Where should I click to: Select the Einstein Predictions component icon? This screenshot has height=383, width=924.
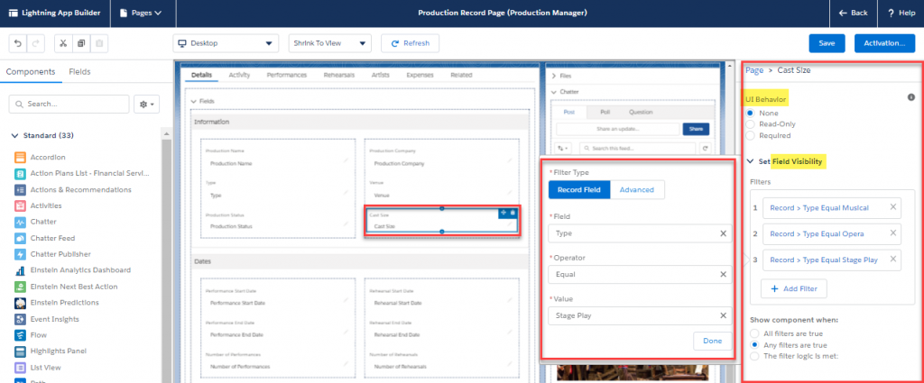(20, 303)
